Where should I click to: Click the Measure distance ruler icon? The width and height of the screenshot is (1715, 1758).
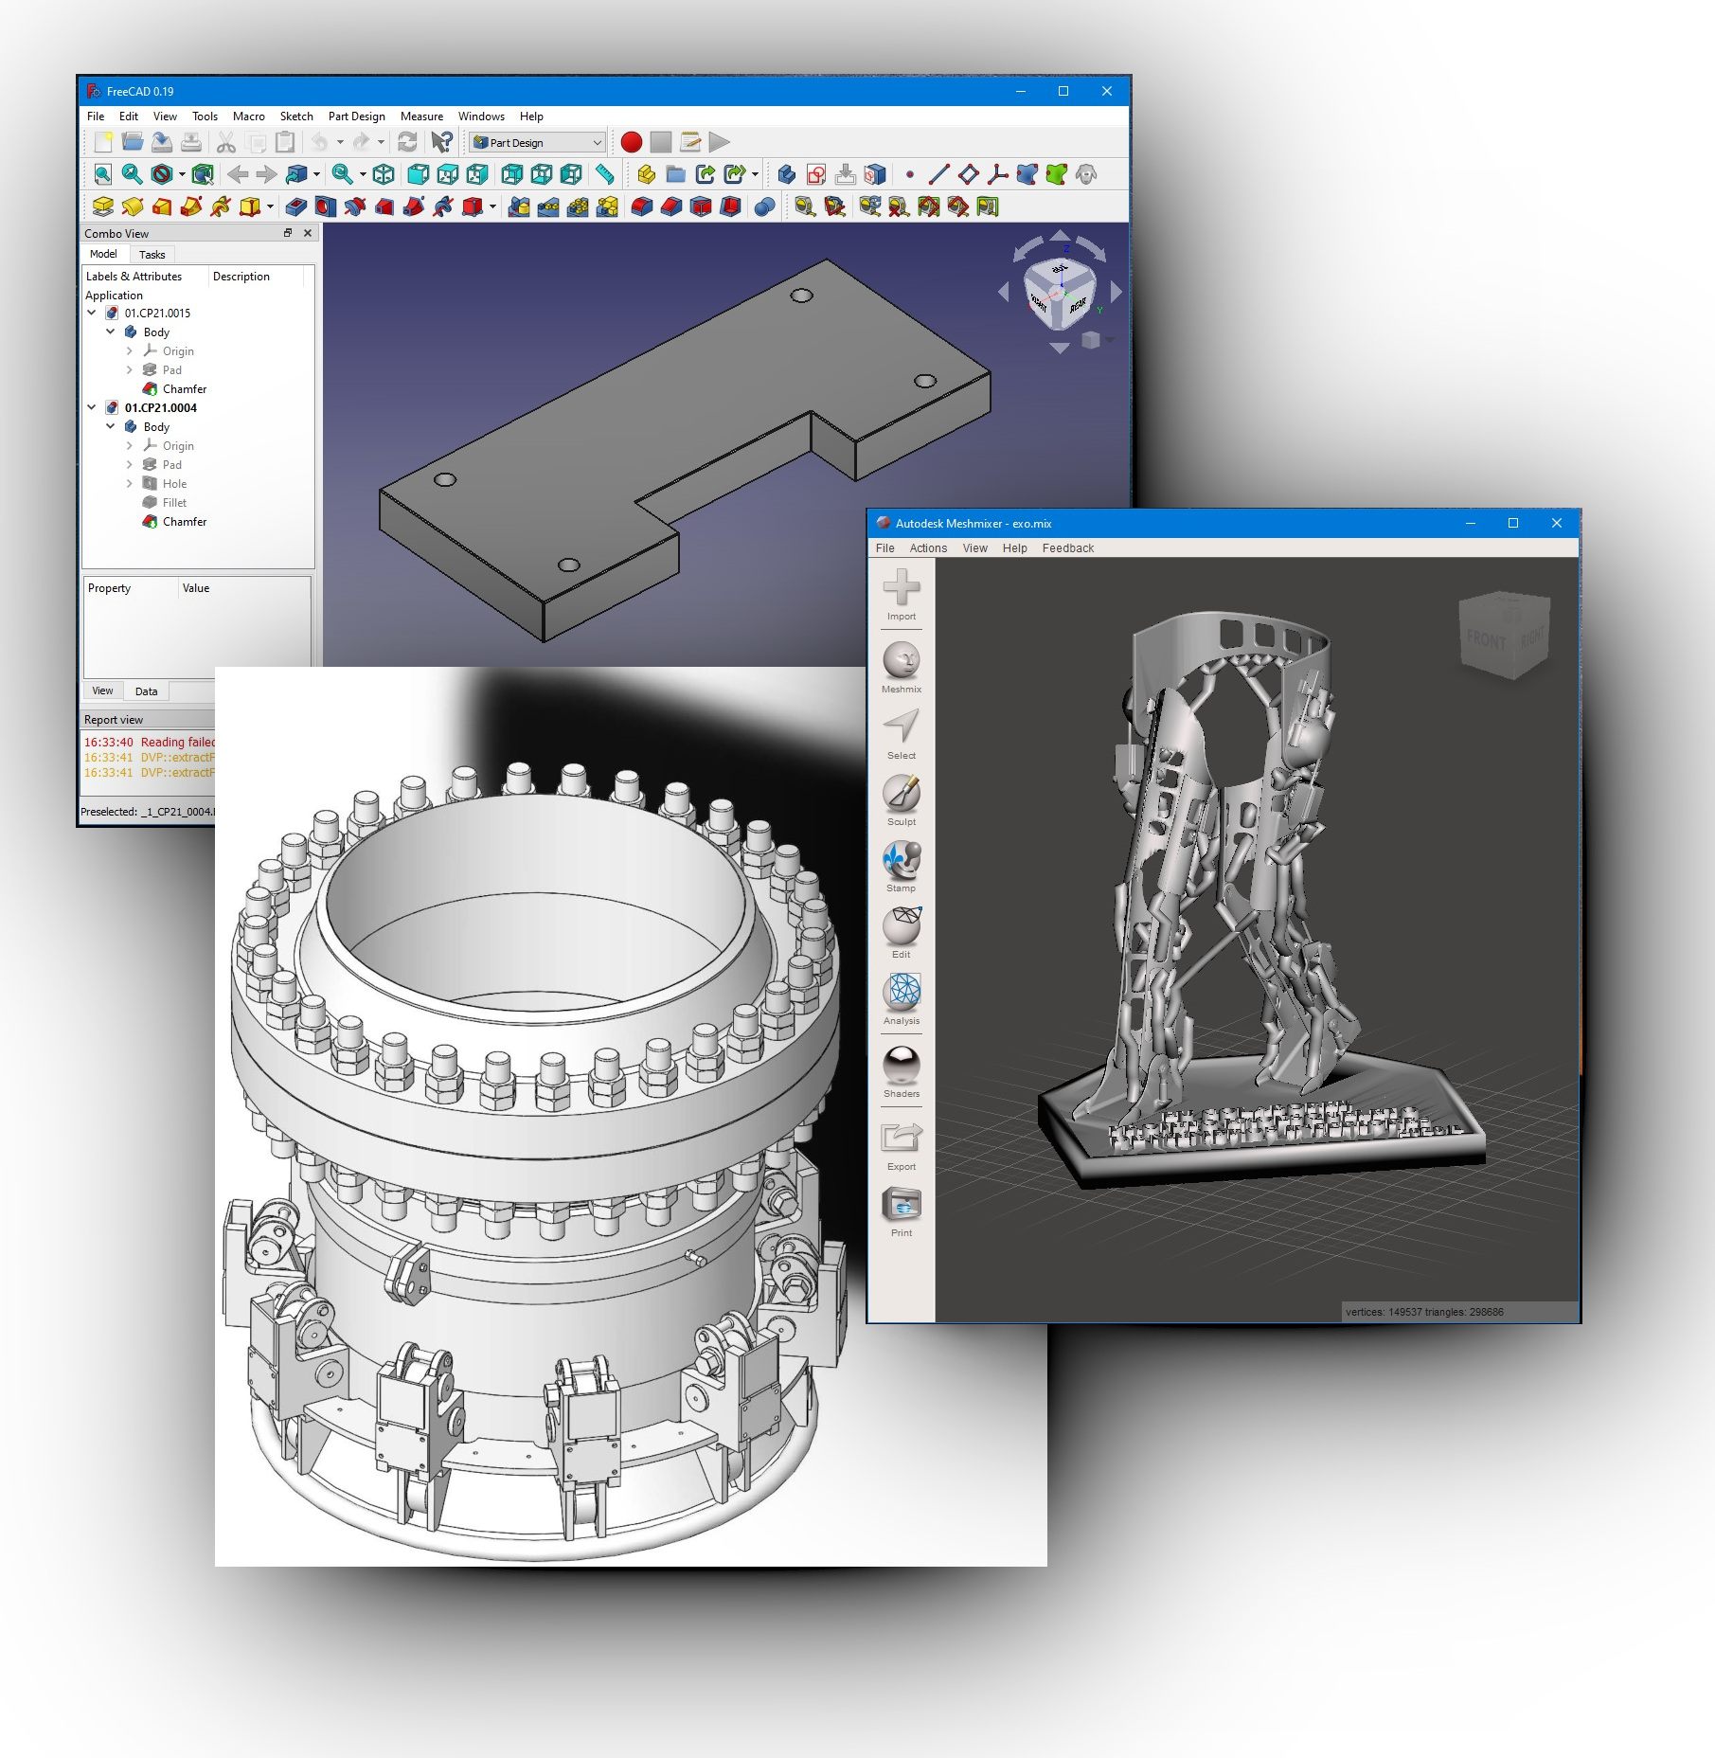pyautogui.click(x=604, y=174)
